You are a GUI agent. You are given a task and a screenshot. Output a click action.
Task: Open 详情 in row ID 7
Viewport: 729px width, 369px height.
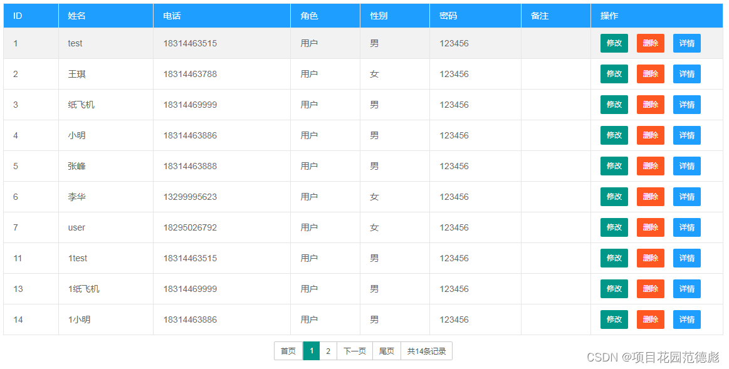click(687, 227)
